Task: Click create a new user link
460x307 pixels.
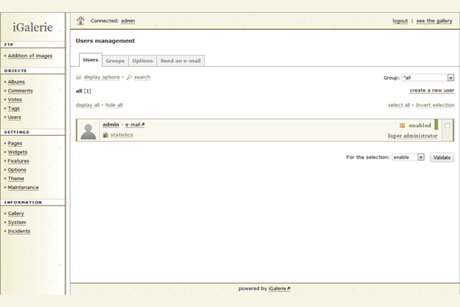Action: pos(432,91)
